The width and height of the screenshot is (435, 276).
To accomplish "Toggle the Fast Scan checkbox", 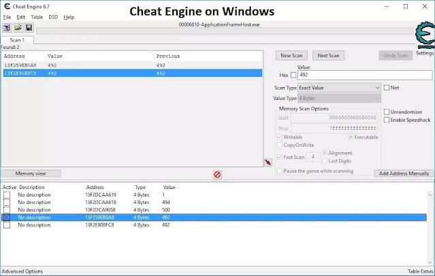I will (280, 157).
